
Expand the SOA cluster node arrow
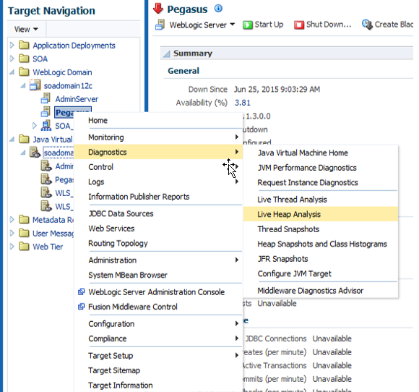pyautogui.click(x=35, y=126)
